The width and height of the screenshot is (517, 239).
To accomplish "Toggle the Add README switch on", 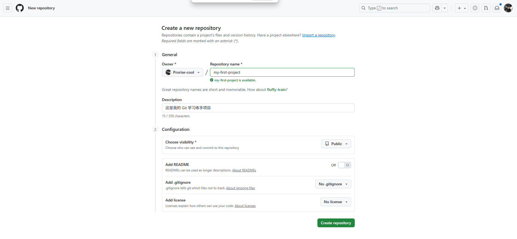I will point(344,165).
